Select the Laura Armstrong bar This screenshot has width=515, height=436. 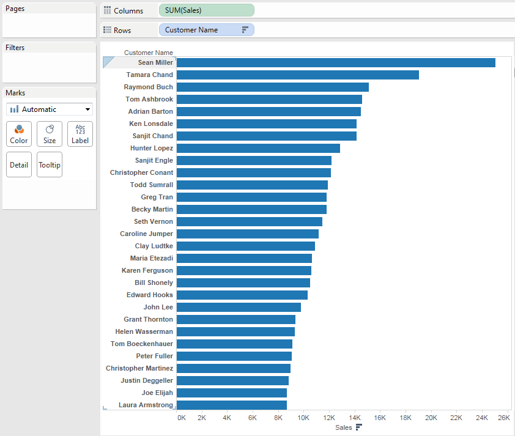[x=231, y=405]
